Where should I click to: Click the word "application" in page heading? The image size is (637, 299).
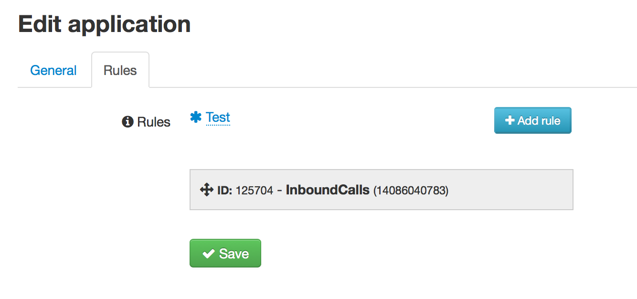tap(129, 24)
